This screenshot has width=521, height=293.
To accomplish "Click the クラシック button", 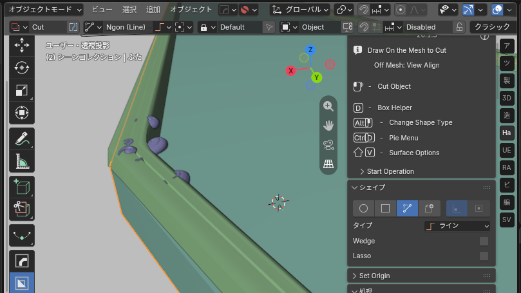I will point(492,27).
